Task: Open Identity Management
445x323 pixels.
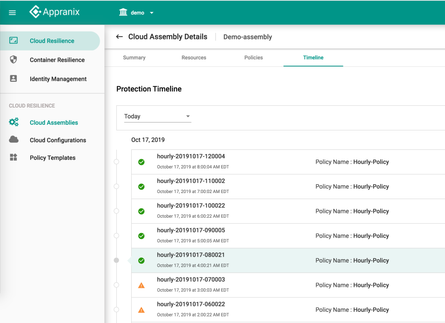Action: (x=59, y=79)
